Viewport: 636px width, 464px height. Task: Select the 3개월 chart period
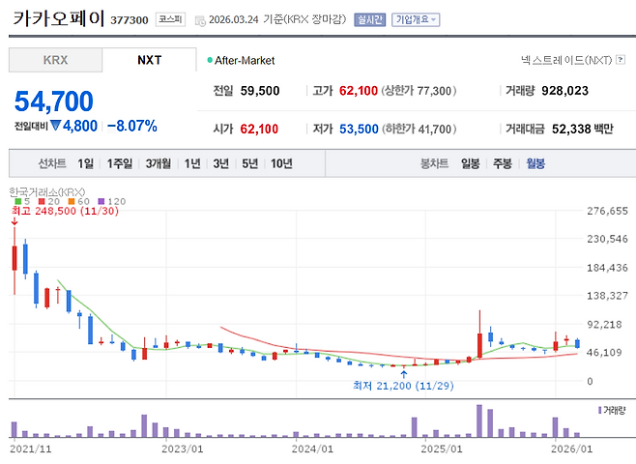[x=159, y=163]
